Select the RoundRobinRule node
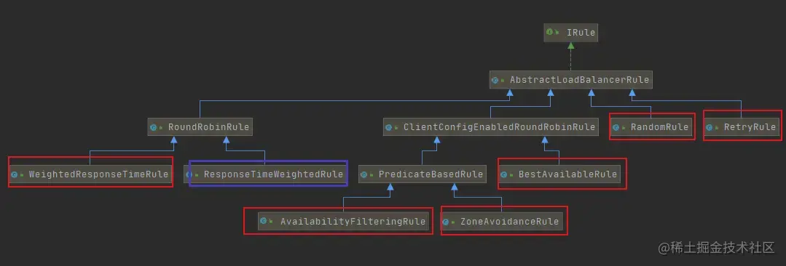 [200, 127]
